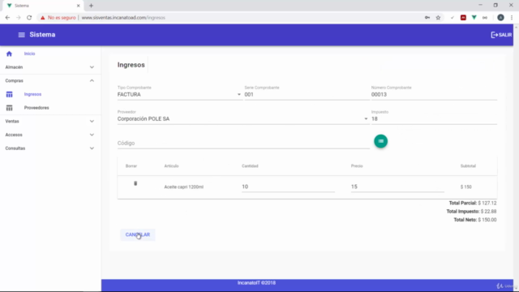Click the Proveedores table icon in sidebar

click(9, 108)
